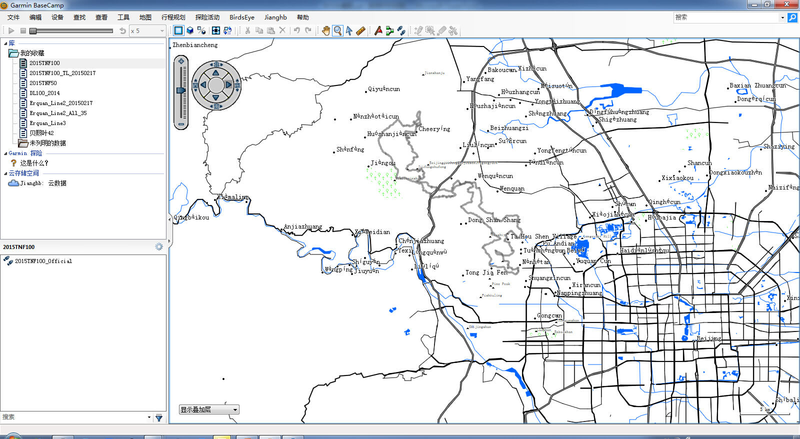Click the zoom in plus button on map

(x=181, y=61)
